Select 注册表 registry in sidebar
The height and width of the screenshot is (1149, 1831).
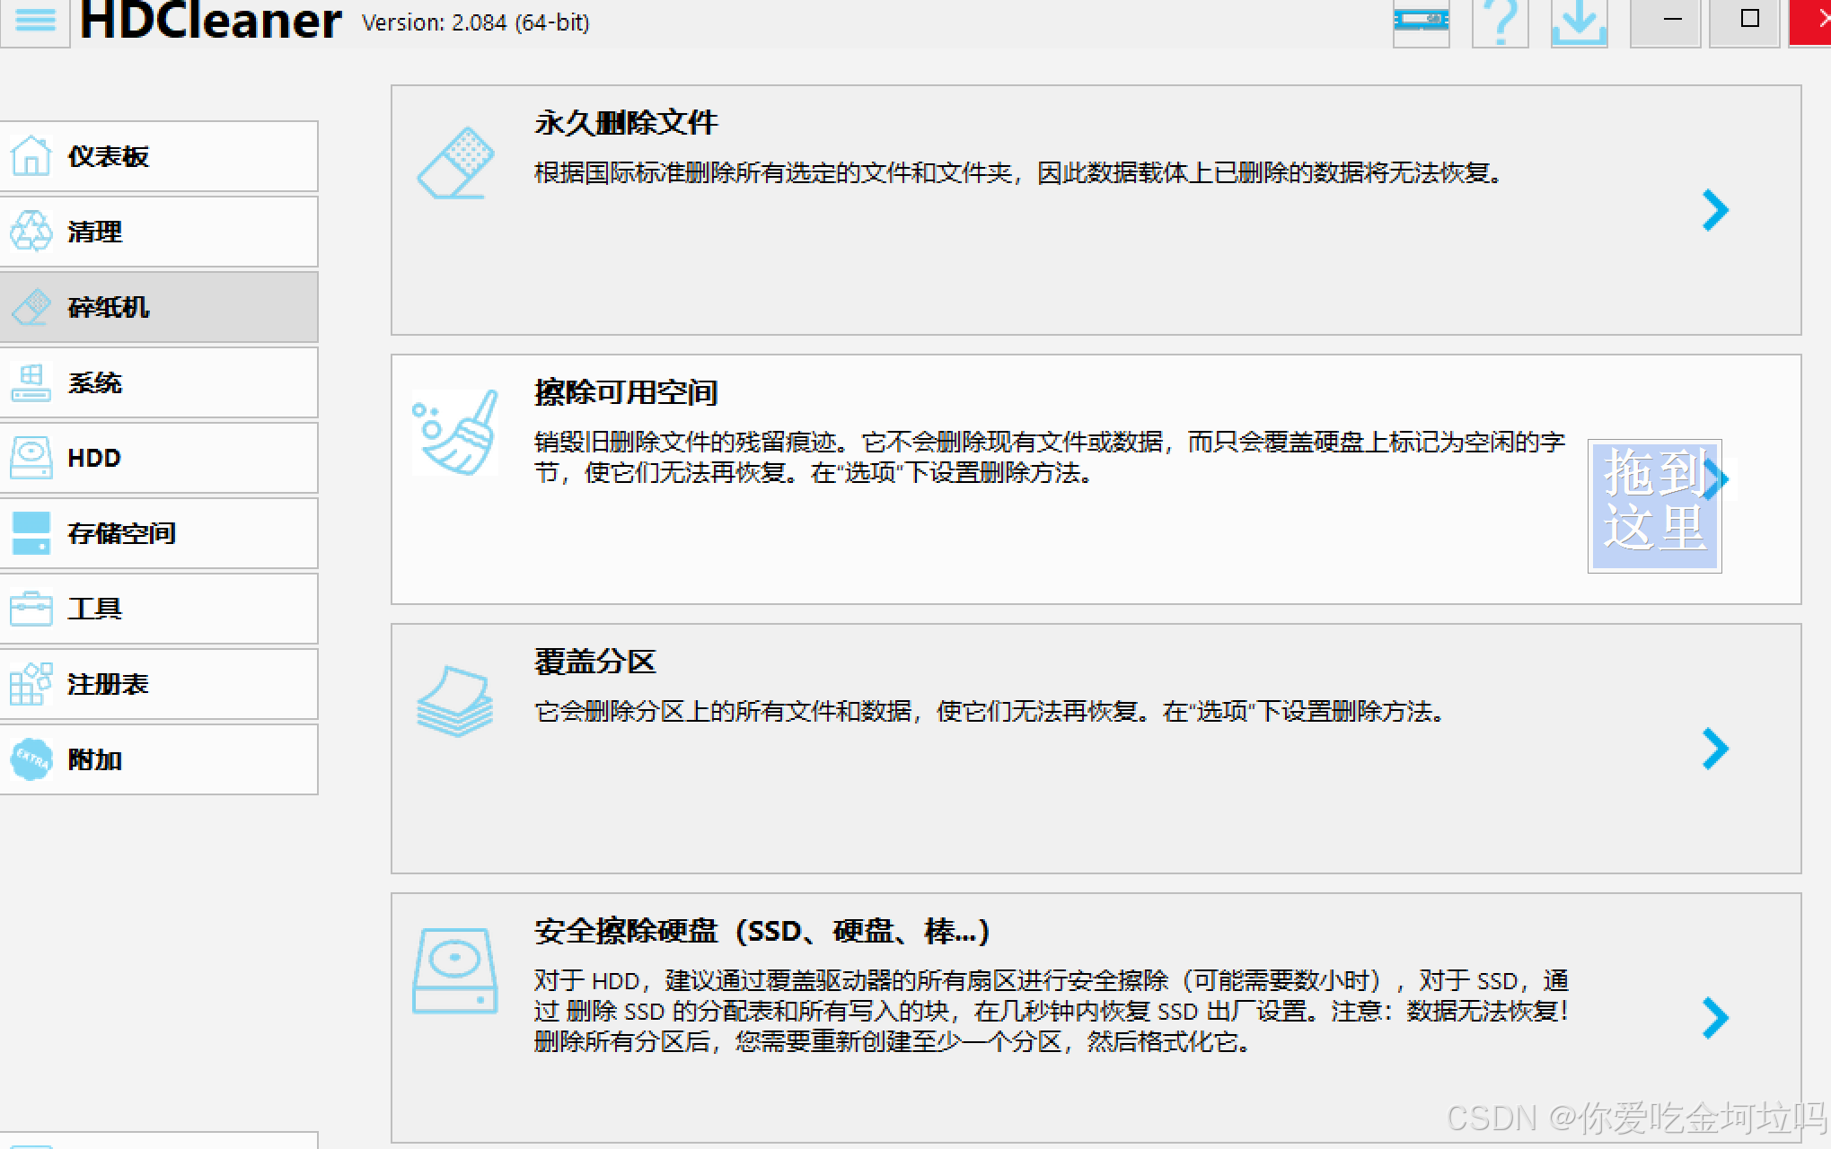159,684
